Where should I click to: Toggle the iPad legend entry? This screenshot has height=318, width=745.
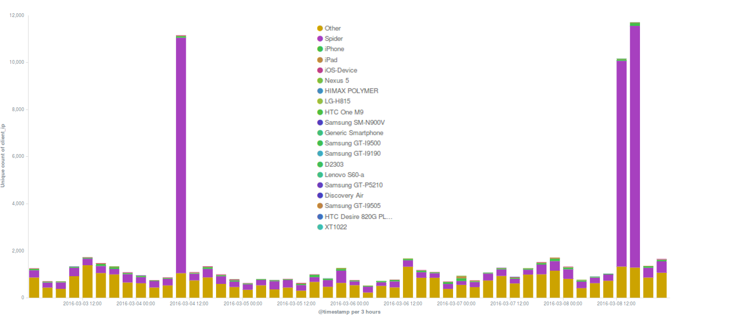coord(331,60)
